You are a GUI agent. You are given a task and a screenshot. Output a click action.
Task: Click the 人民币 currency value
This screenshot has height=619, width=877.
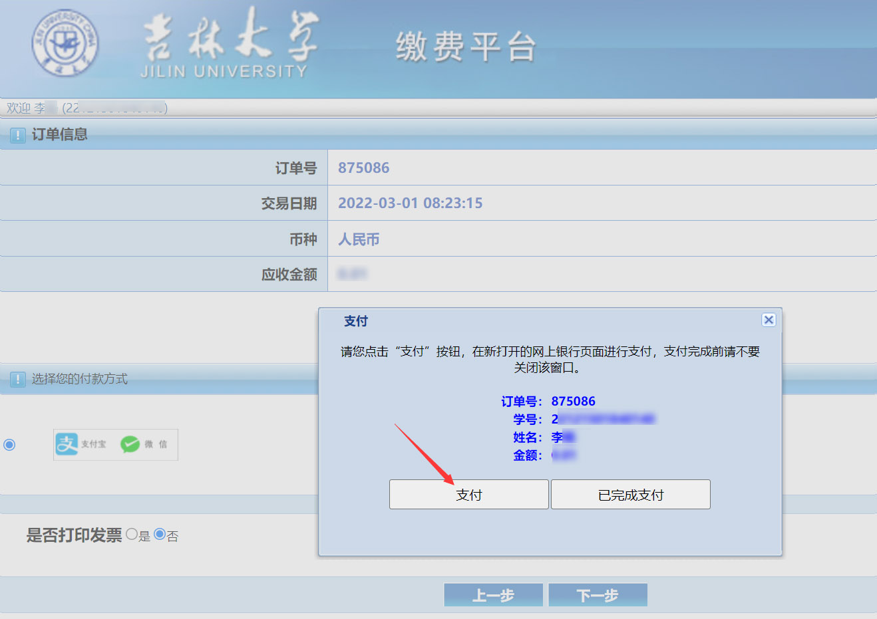pyautogui.click(x=359, y=239)
